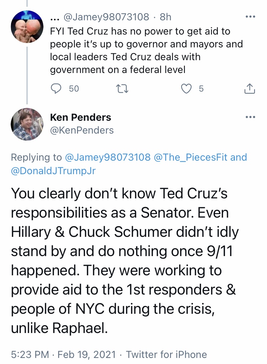Tap the 8h timestamp on first tweet
Image resolution: width=267 pixels, height=364 pixels.
[x=166, y=17]
